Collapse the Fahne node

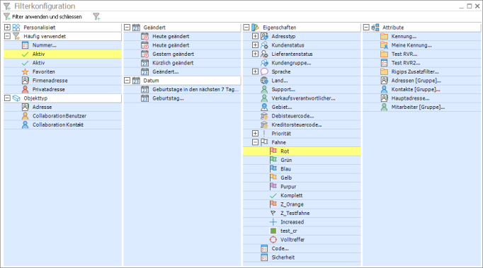click(256, 142)
